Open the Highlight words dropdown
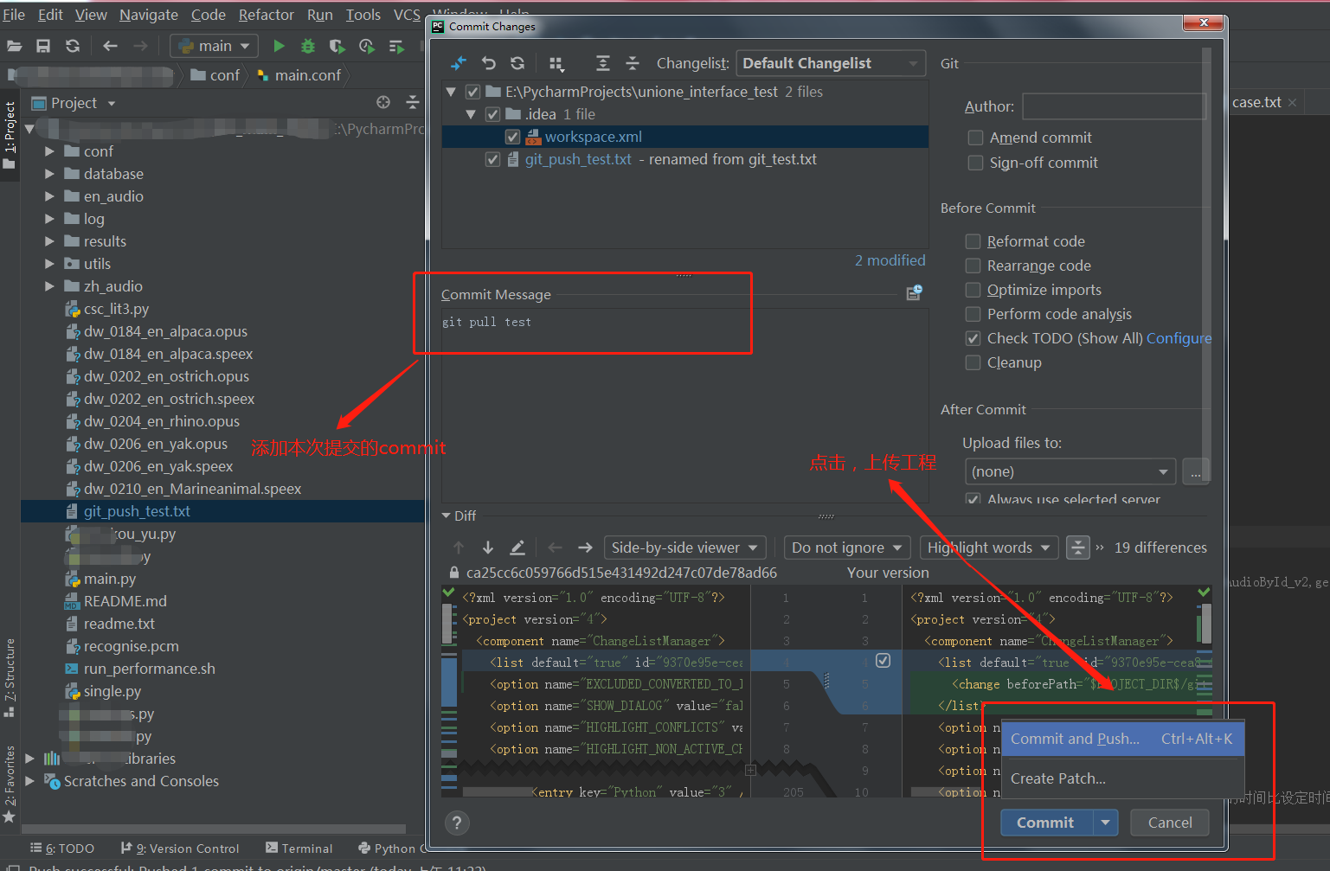Screen dimensions: 1330x871 point(989,548)
